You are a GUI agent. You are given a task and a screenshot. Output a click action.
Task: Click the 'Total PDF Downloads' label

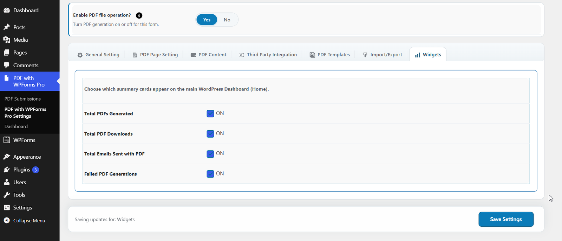(109, 134)
